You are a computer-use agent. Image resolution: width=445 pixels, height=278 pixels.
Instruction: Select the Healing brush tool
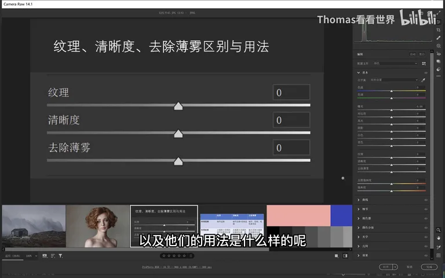point(439,38)
